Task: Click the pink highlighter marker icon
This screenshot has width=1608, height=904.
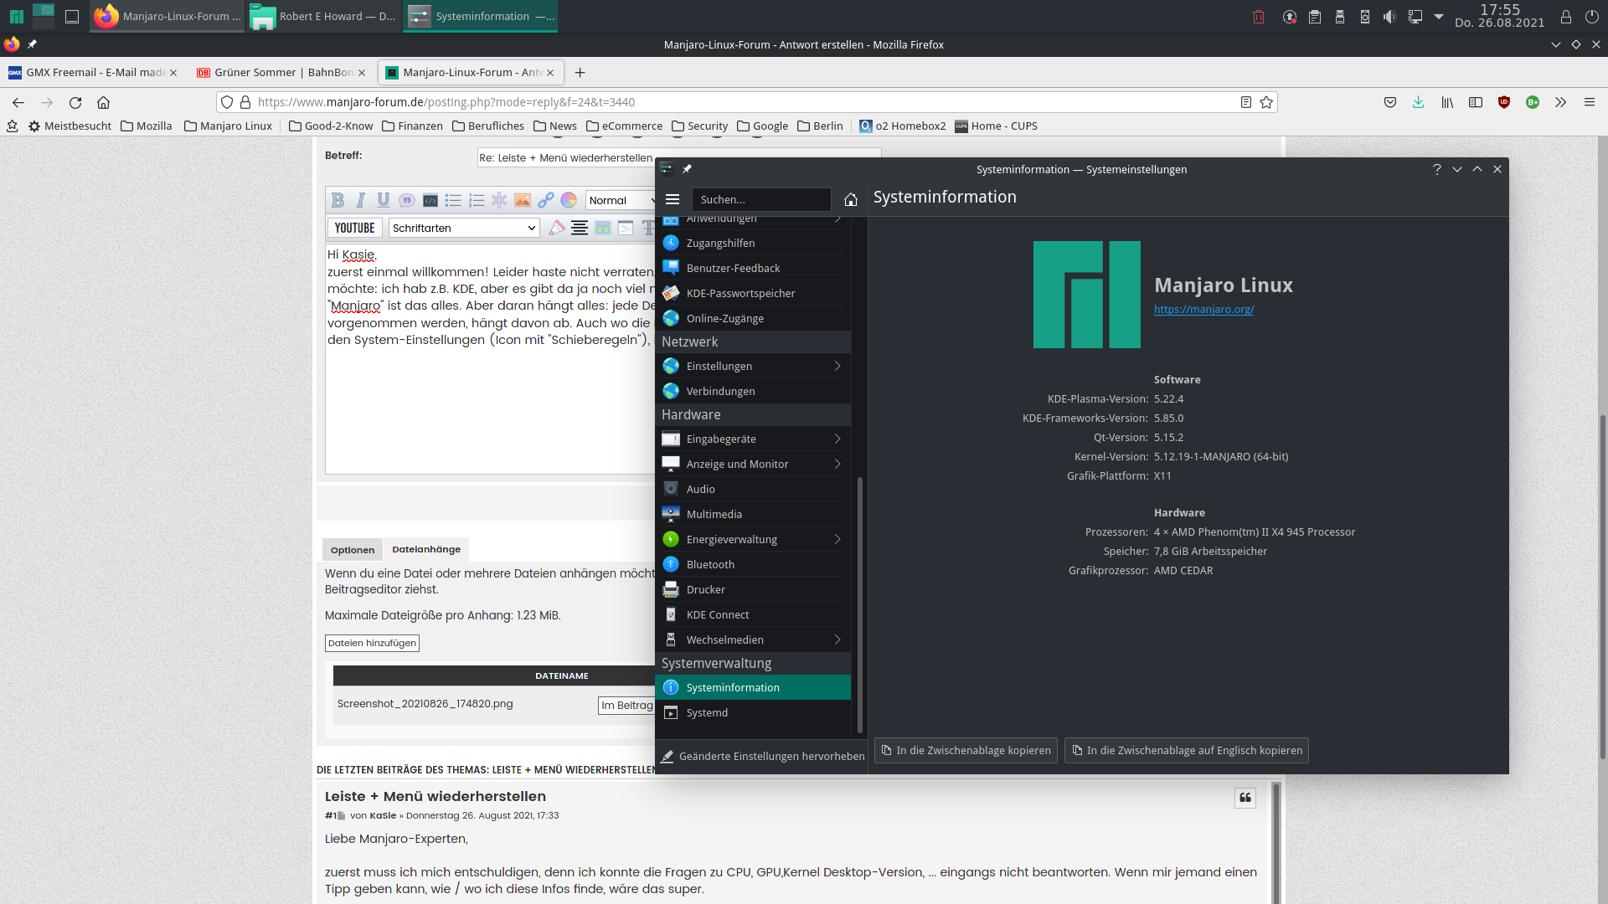Action: (x=557, y=228)
